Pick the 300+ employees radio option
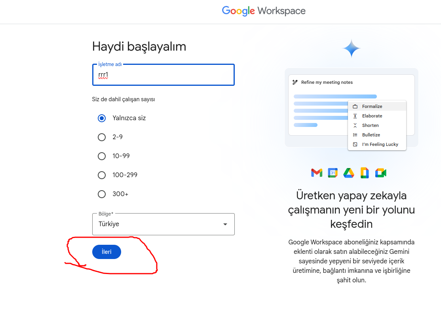 click(x=102, y=194)
